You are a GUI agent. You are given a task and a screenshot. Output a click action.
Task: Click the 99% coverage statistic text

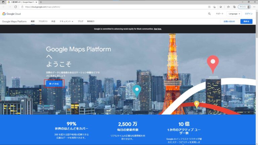72,124
